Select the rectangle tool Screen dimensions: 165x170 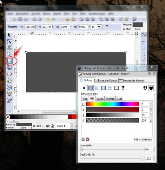click(9, 61)
